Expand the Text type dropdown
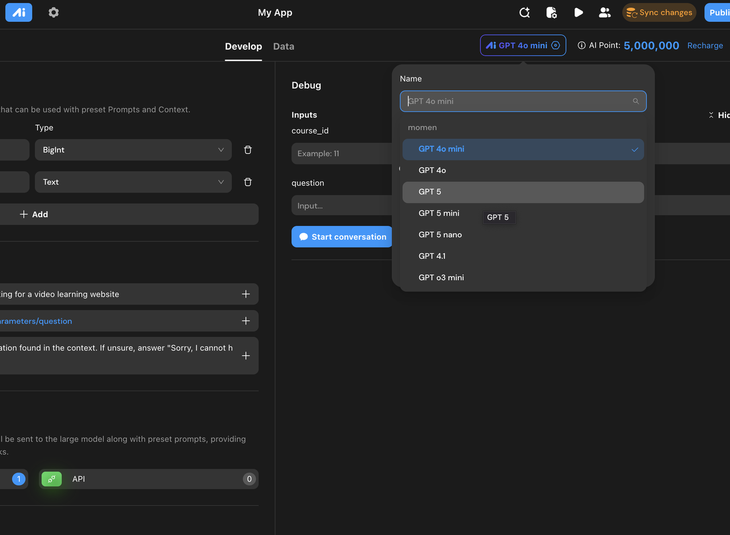Image resolution: width=730 pixels, height=535 pixels. point(133,182)
